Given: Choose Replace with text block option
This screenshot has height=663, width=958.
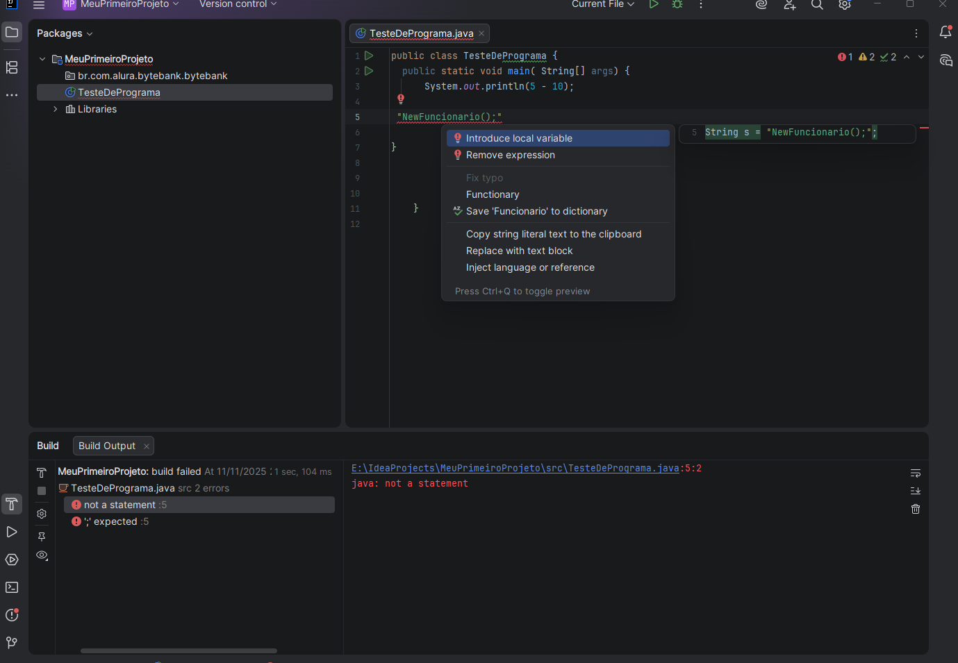Looking at the screenshot, I should coord(519,251).
